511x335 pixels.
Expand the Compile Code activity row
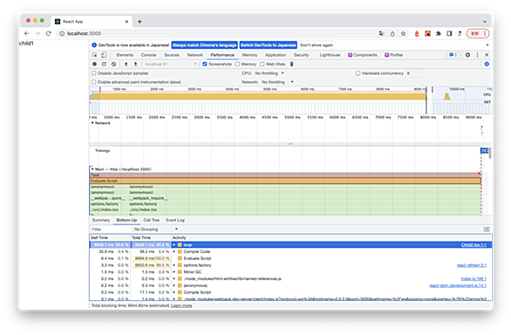tap(174, 251)
